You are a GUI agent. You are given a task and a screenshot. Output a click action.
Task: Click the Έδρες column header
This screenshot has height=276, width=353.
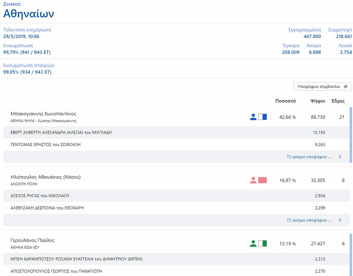click(338, 101)
